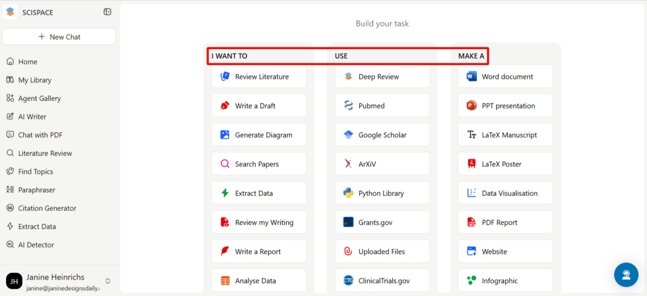Click the ArXiV source icon
The image size is (647, 296).
(348, 164)
